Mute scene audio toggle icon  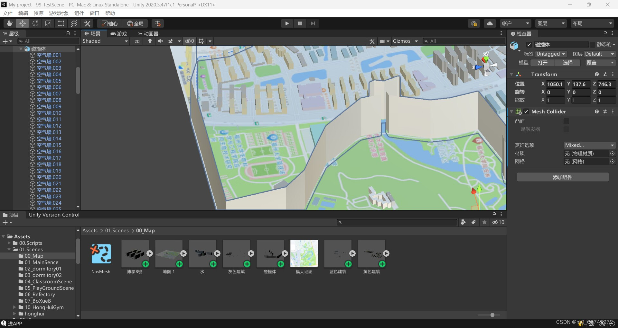pyautogui.click(x=160, y=41)
